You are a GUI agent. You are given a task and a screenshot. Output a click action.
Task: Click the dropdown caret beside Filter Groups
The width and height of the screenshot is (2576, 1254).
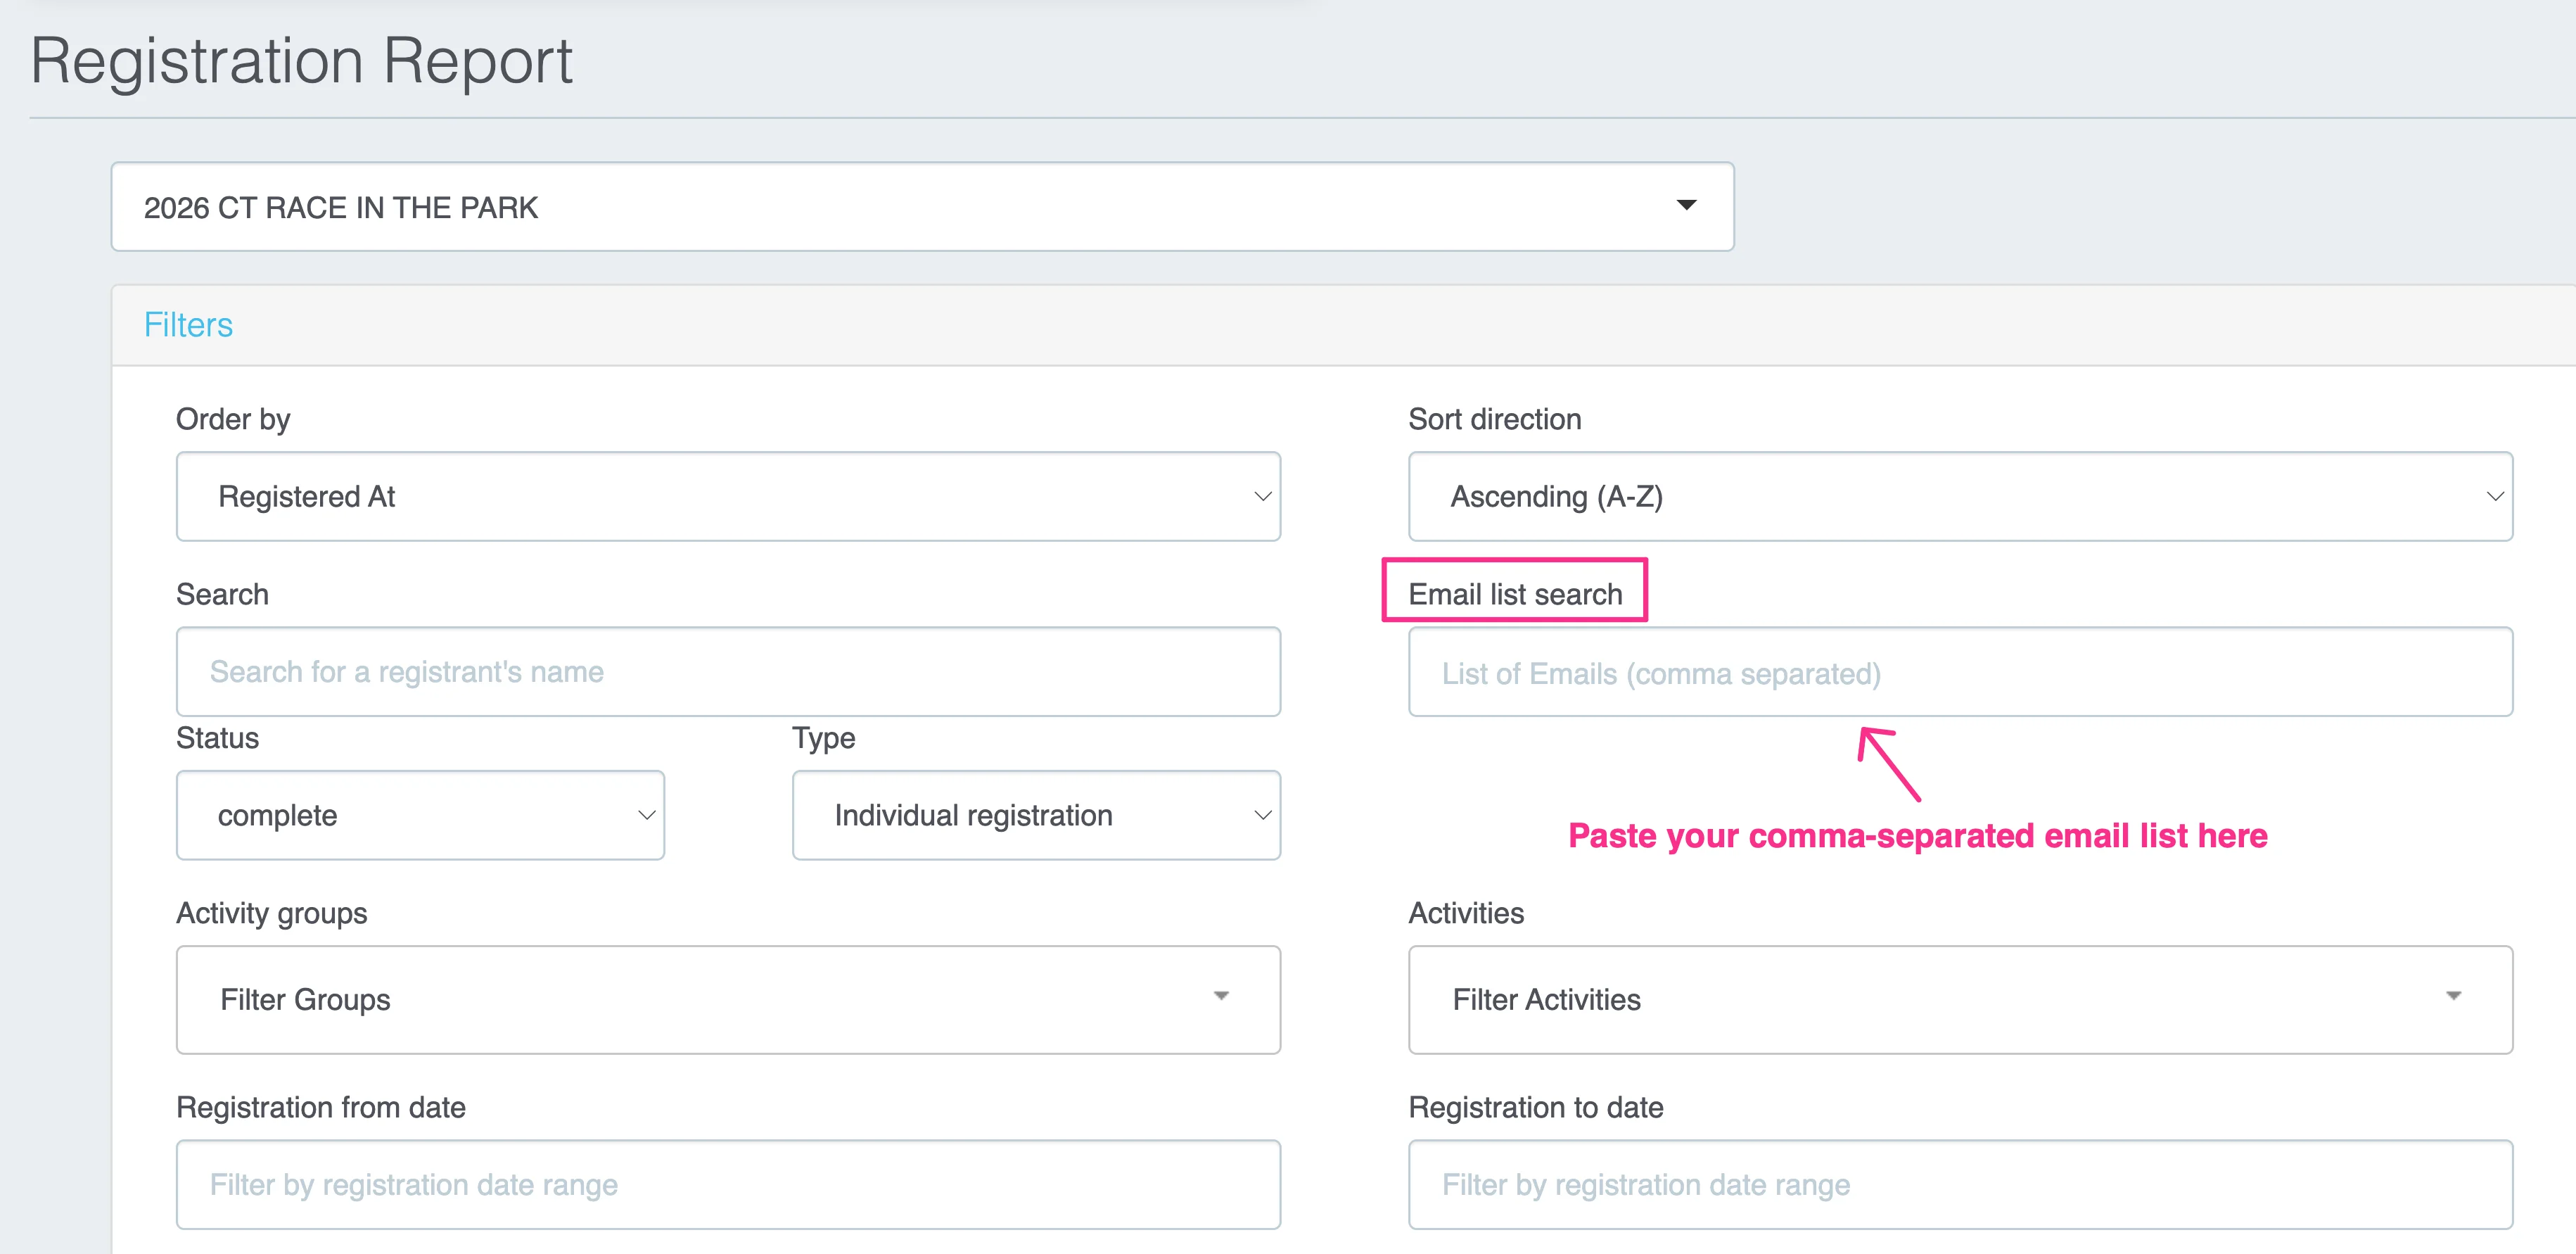pos(1221,997)
